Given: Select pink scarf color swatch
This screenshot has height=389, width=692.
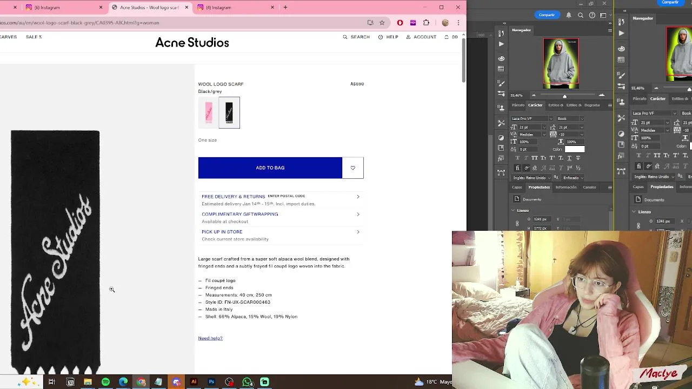Looking at the screenshot, I should pos(209,112).
